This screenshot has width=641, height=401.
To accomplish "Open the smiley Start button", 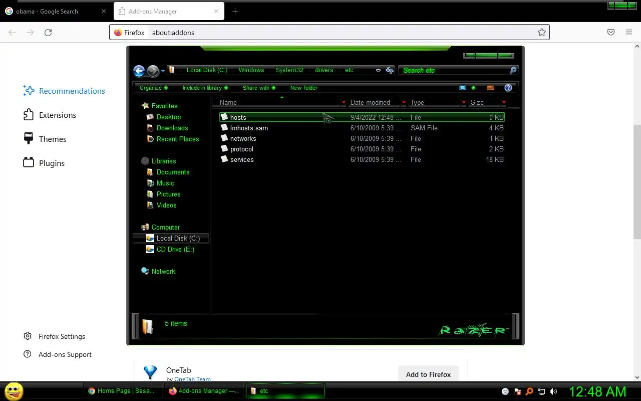I will point(14,391).
